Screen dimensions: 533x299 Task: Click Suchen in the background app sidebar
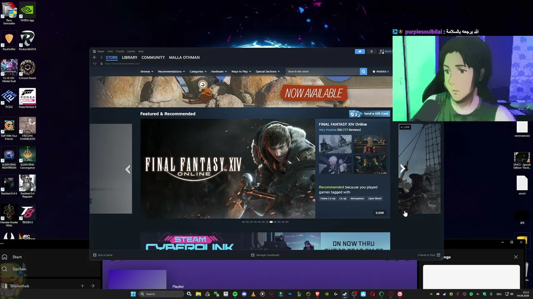(19, 269)
